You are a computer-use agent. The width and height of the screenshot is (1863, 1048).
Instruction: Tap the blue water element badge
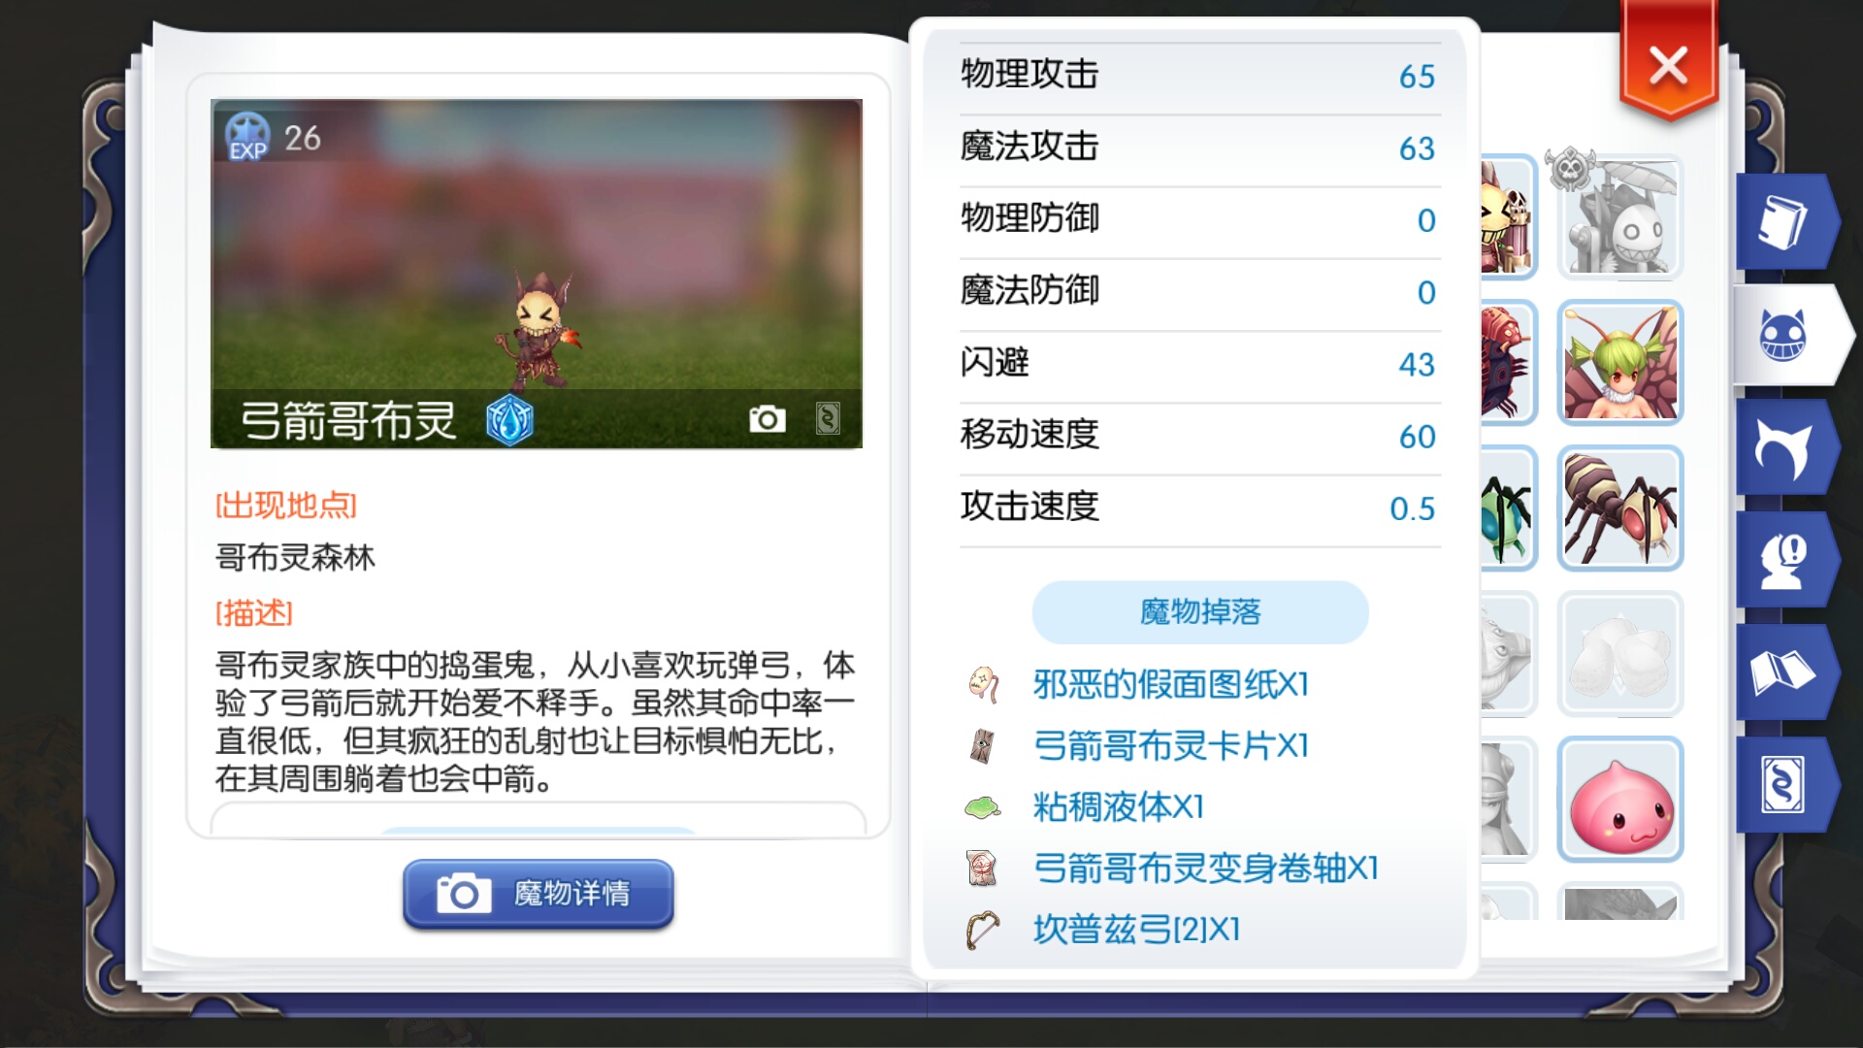pos(509,420)
